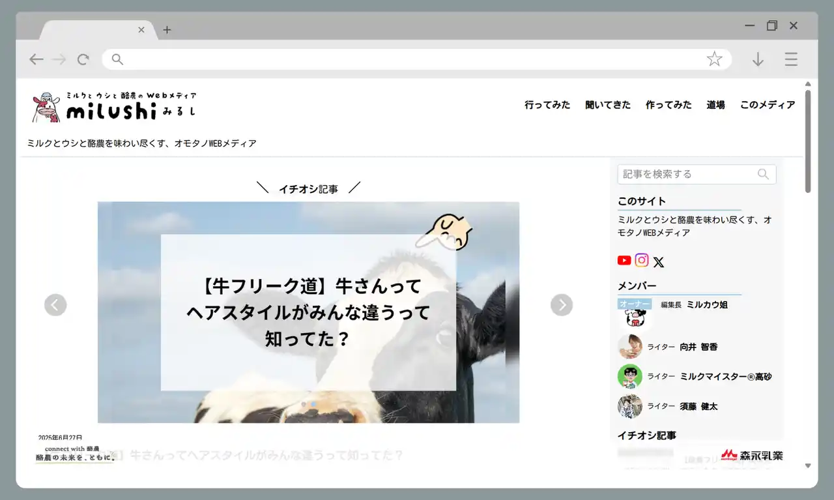This screenshot has height=500, width=834.
Task: Open the このメディア menu item
Action: (768, 105)
